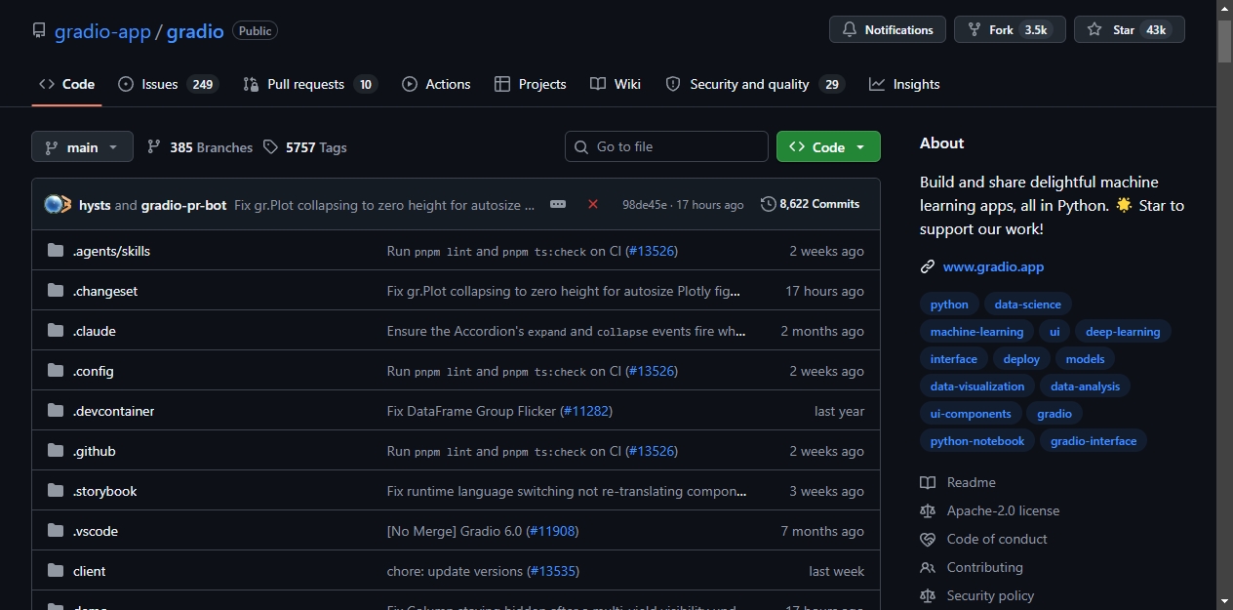
Task: Click the python topic tag
Action: (949, 305)
